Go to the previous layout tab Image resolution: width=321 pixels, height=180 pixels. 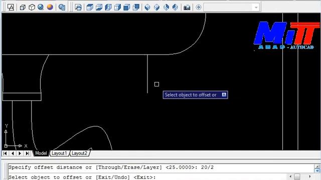[13, 153]
